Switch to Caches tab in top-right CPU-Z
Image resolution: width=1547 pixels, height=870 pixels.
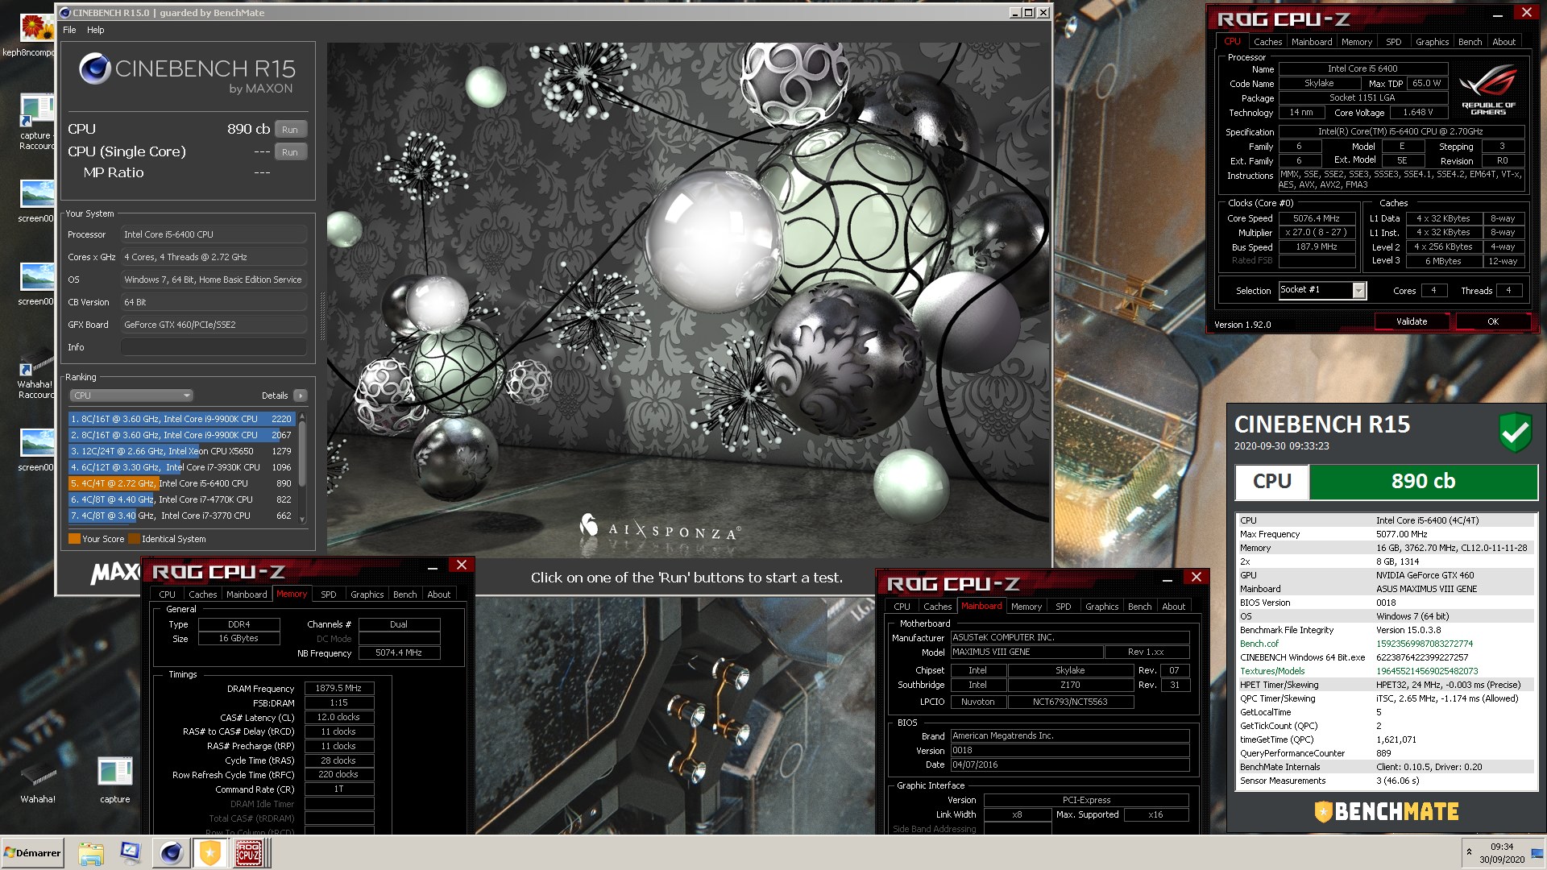[1267, 42]
